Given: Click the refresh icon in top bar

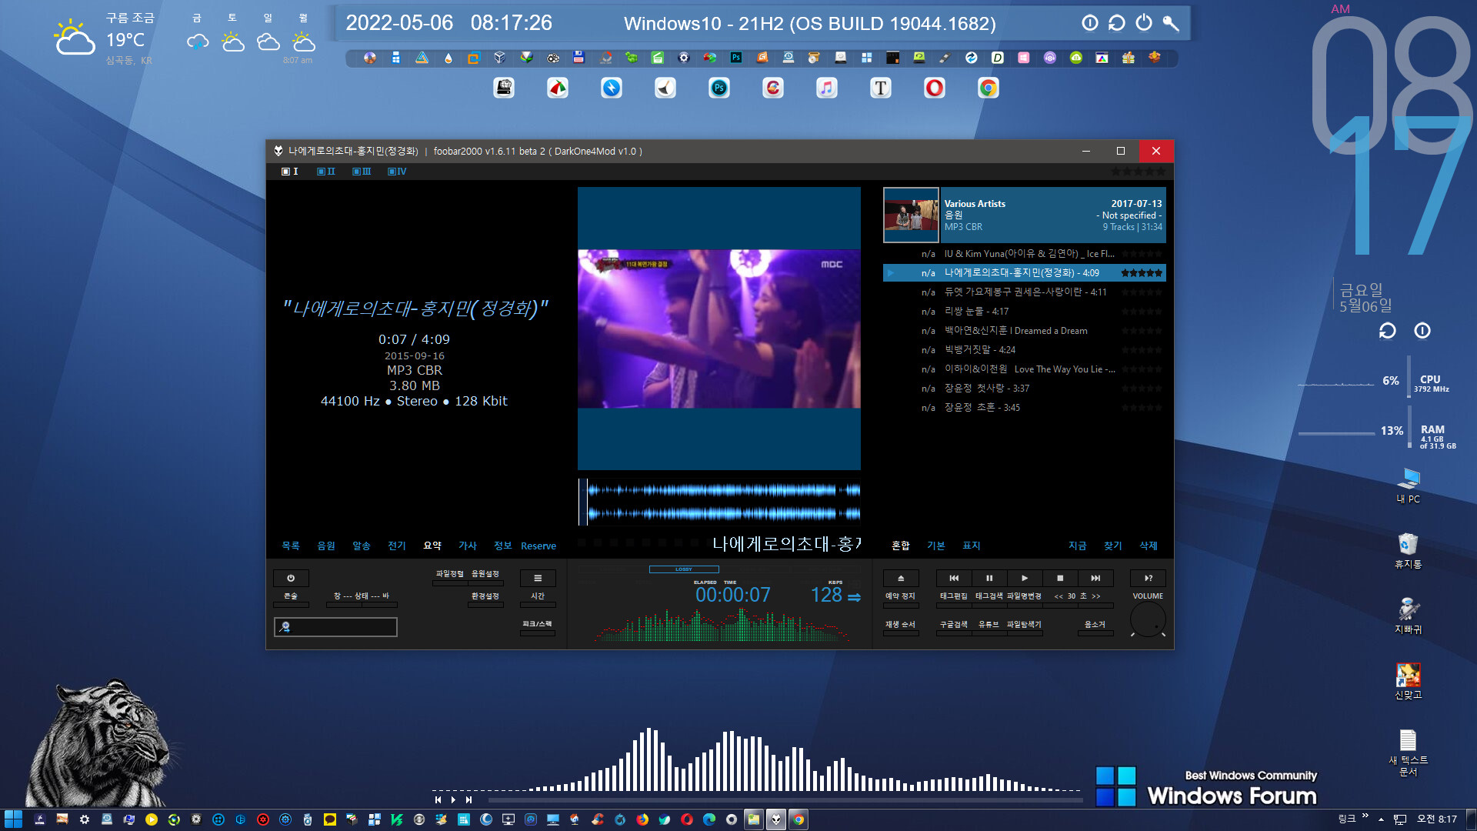Looking at the screenshot, I should [1117, 23].
